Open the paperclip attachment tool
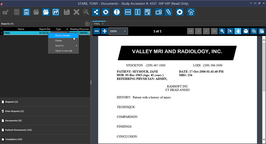The image size is (266, 144). (x=168, y=12)
